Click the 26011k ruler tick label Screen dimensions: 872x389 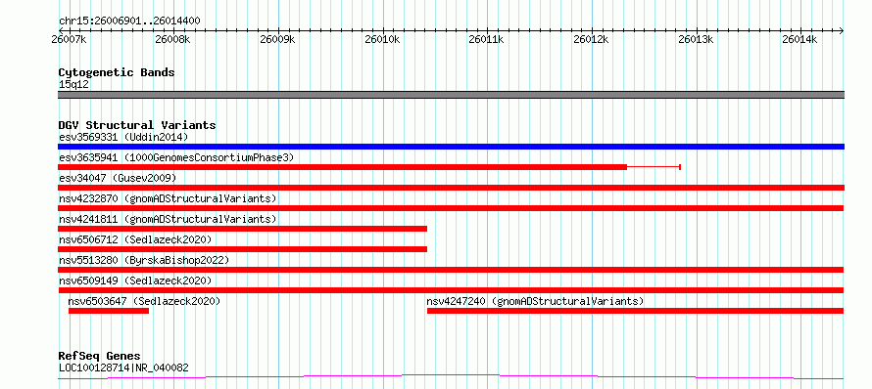pos(487,39)
